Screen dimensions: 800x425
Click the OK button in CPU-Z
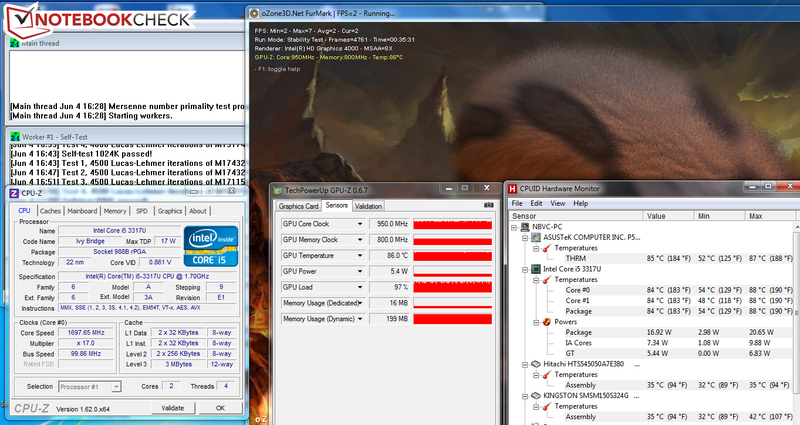coord(220,408)
